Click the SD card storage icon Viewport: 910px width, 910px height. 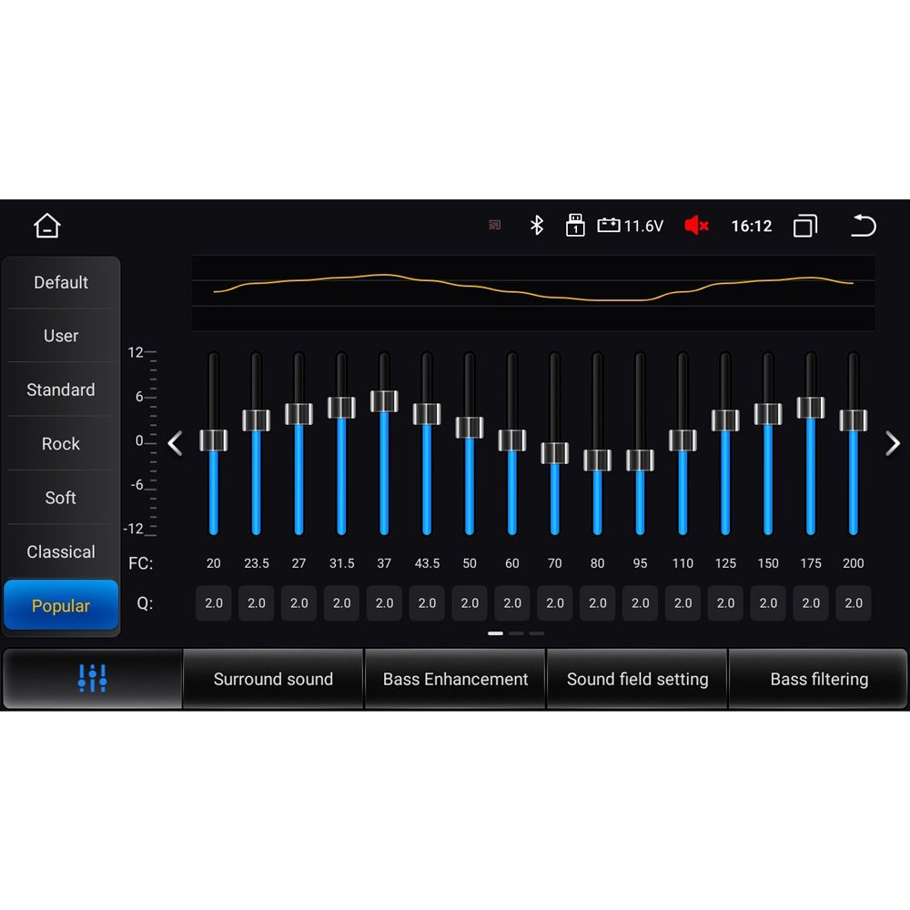[x=574, y=226]
